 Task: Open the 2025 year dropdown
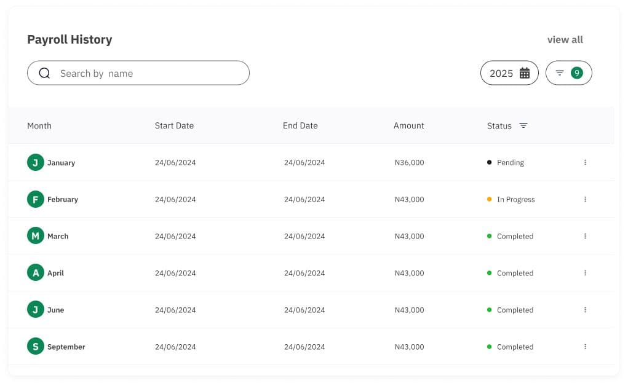[x=509, y=73]
